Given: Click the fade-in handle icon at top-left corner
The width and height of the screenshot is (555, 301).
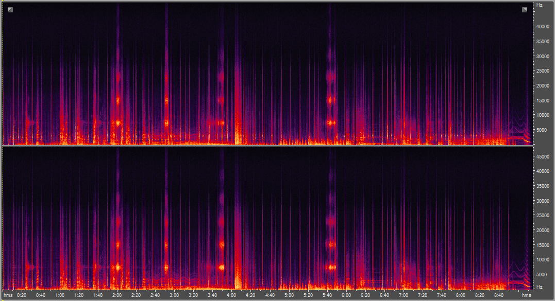Looking at the screenshot, I should [10, 10].
